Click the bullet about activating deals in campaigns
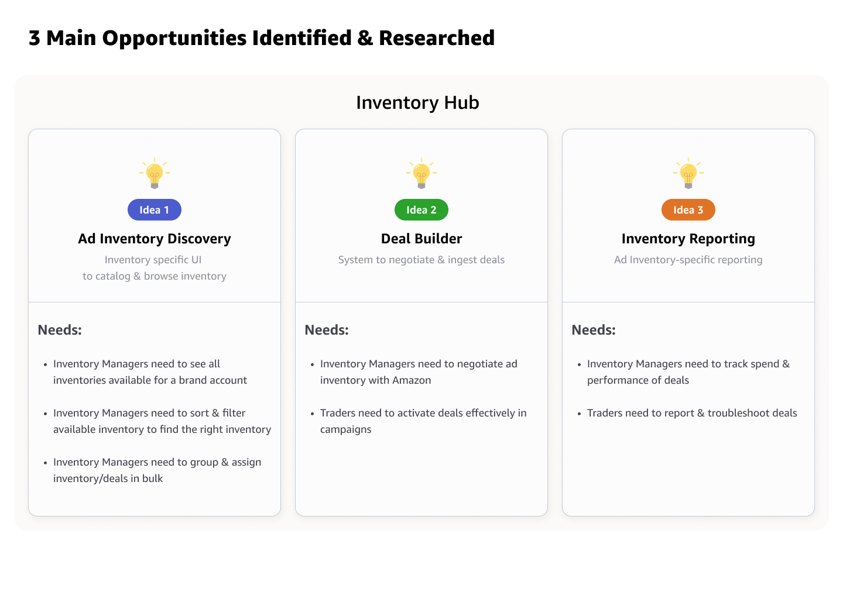 pyautogui.click(x=423, y=421)
